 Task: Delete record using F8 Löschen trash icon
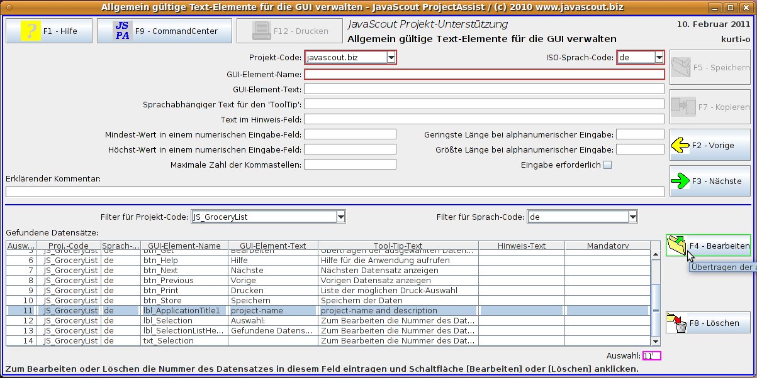pyautogui.click(x=677, y=323)
